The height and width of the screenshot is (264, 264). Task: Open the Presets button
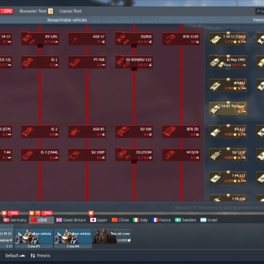click(40, 255)
